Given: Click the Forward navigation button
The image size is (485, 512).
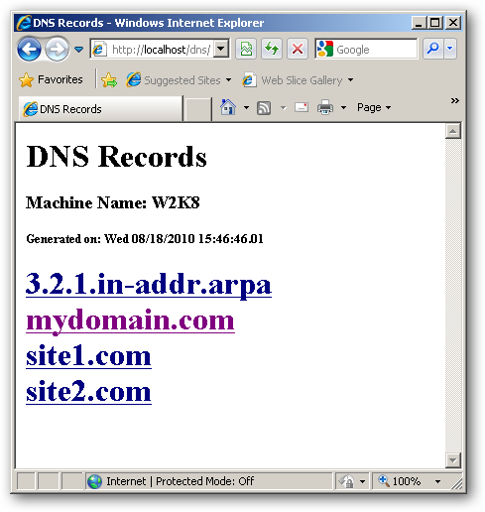Looking at the screenshot, I should 57,50.
